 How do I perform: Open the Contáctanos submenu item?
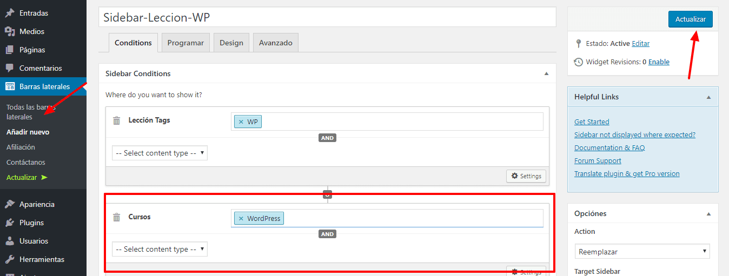click(x=26, y=162)
